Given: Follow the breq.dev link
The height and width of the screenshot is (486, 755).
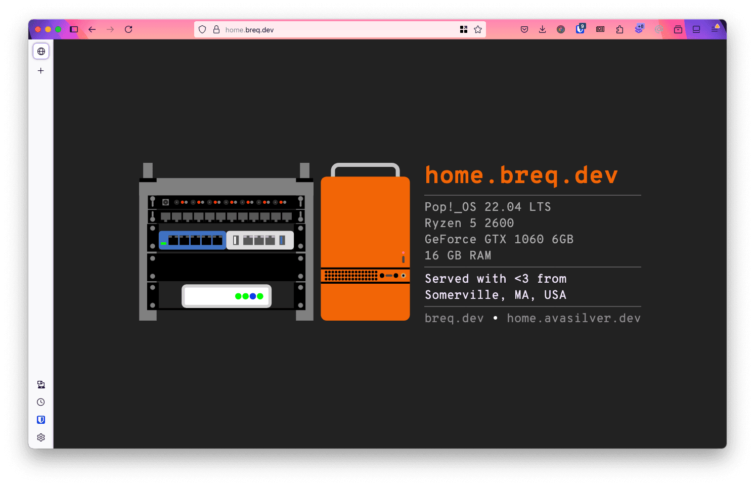Looking at the screenshot, I should [454, 318].
